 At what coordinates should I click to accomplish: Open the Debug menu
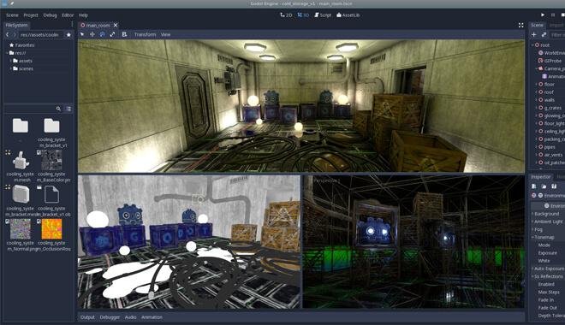pyautogui.click(x=51, y=15)
